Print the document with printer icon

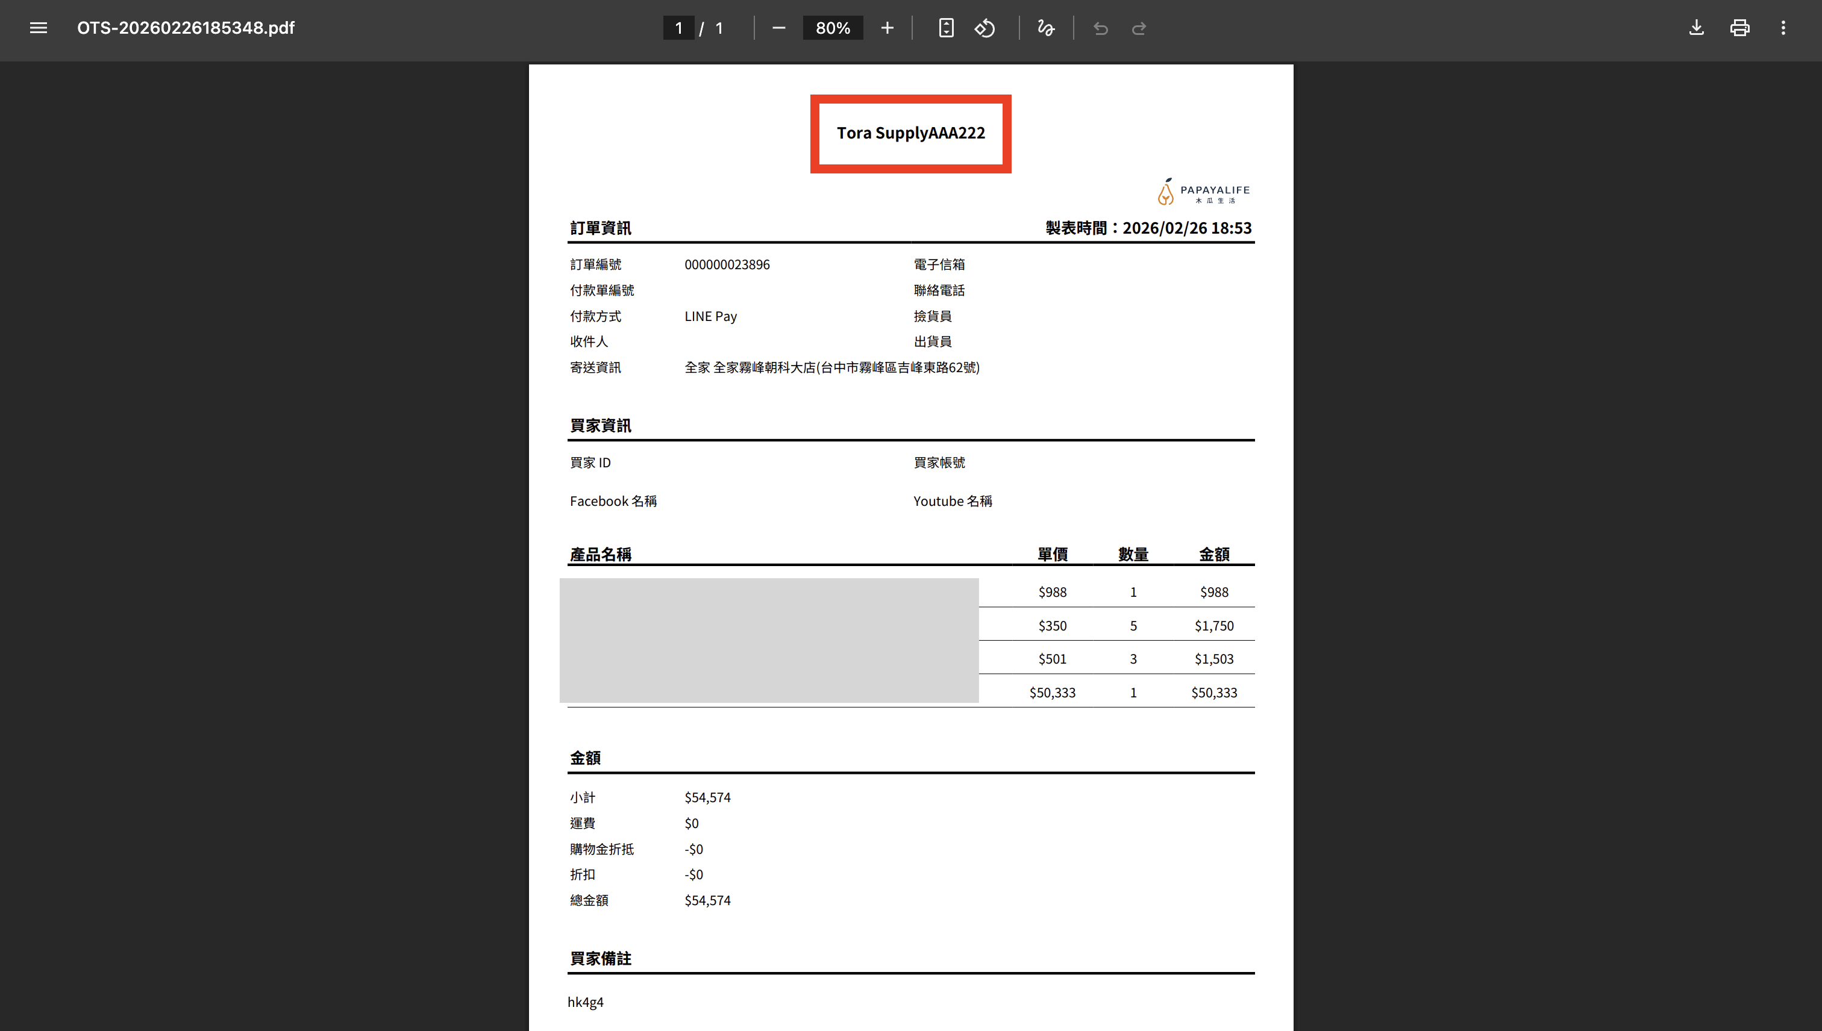[1739, 28]
